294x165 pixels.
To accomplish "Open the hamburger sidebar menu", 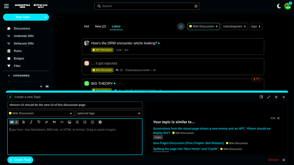I will (6, 6).
